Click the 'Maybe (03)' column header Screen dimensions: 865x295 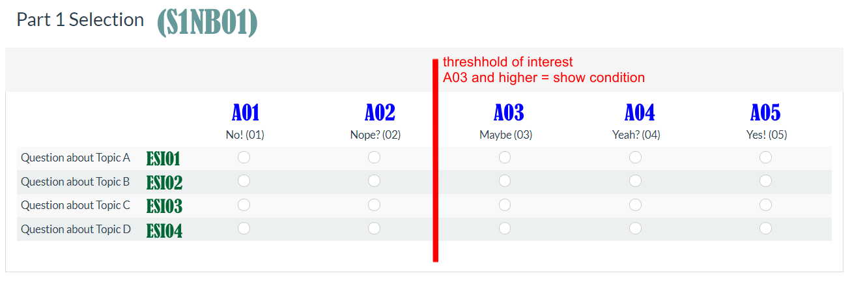(x=505, y=135)
